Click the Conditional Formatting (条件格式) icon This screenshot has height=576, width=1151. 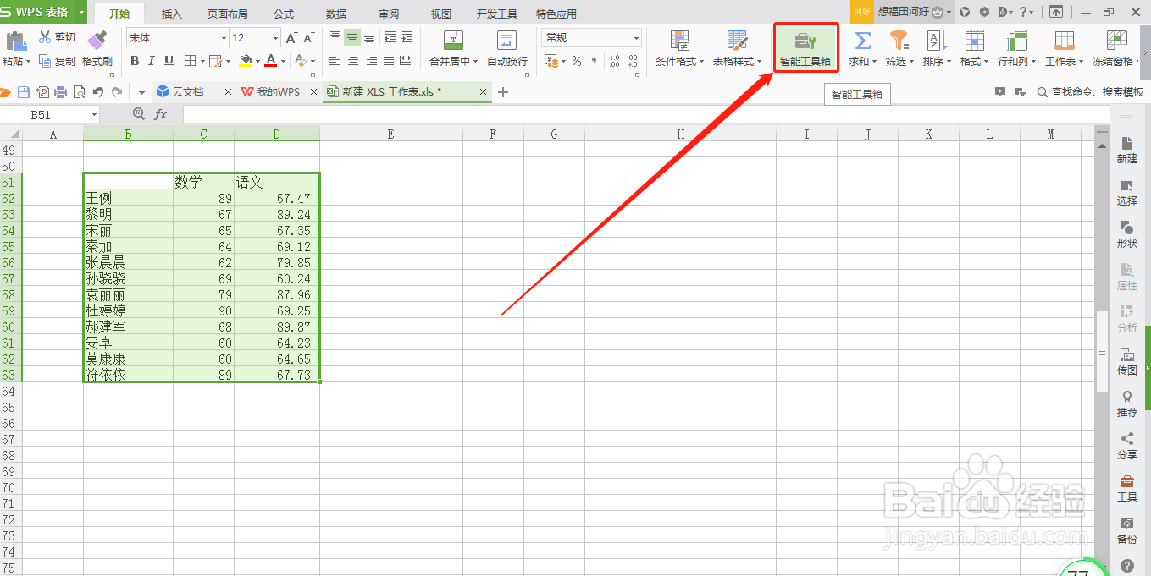point(679,41)
